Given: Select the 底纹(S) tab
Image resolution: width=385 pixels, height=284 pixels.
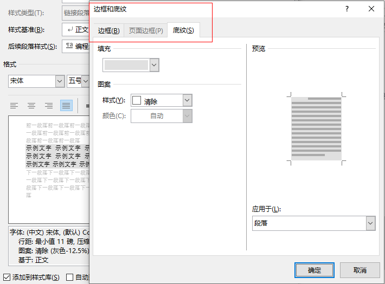Looking at the screenshot, I should (183, 30).
